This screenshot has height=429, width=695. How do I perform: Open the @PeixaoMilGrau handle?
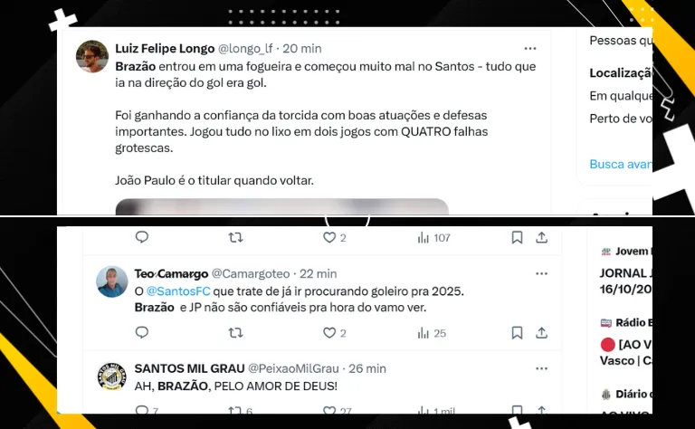coord(293,368)
